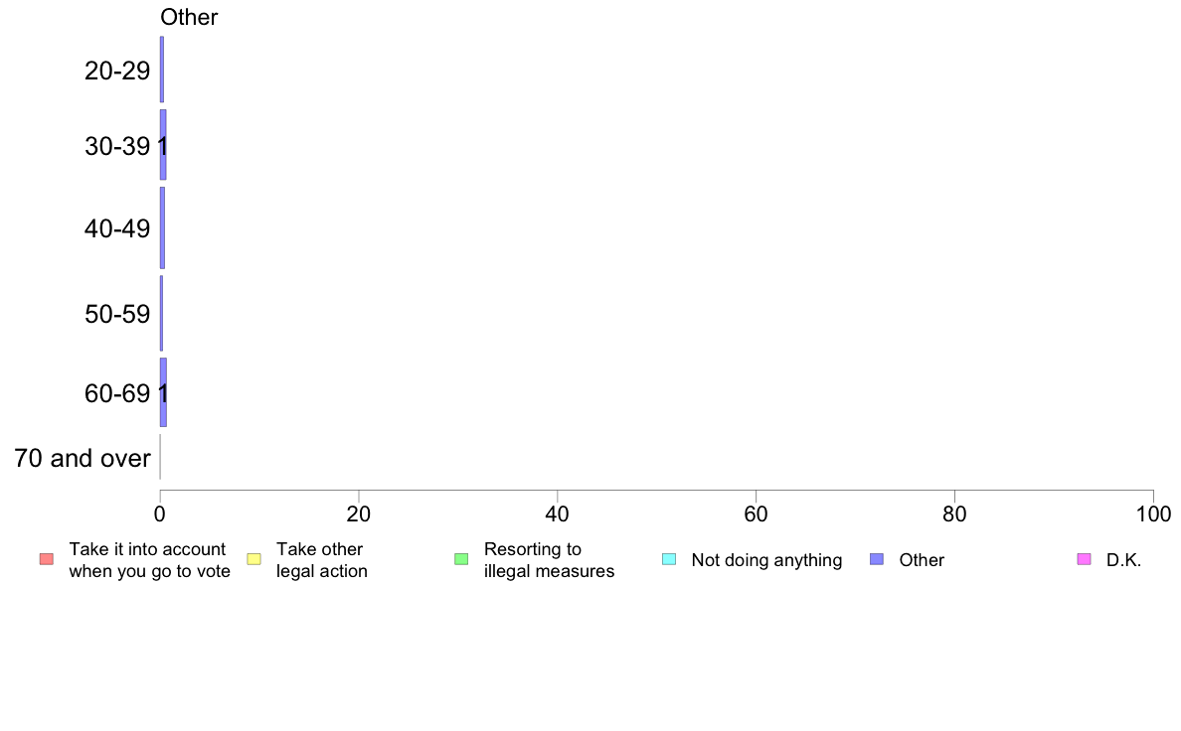Select the 'D.K.' legend label text

click(1123, 560)
